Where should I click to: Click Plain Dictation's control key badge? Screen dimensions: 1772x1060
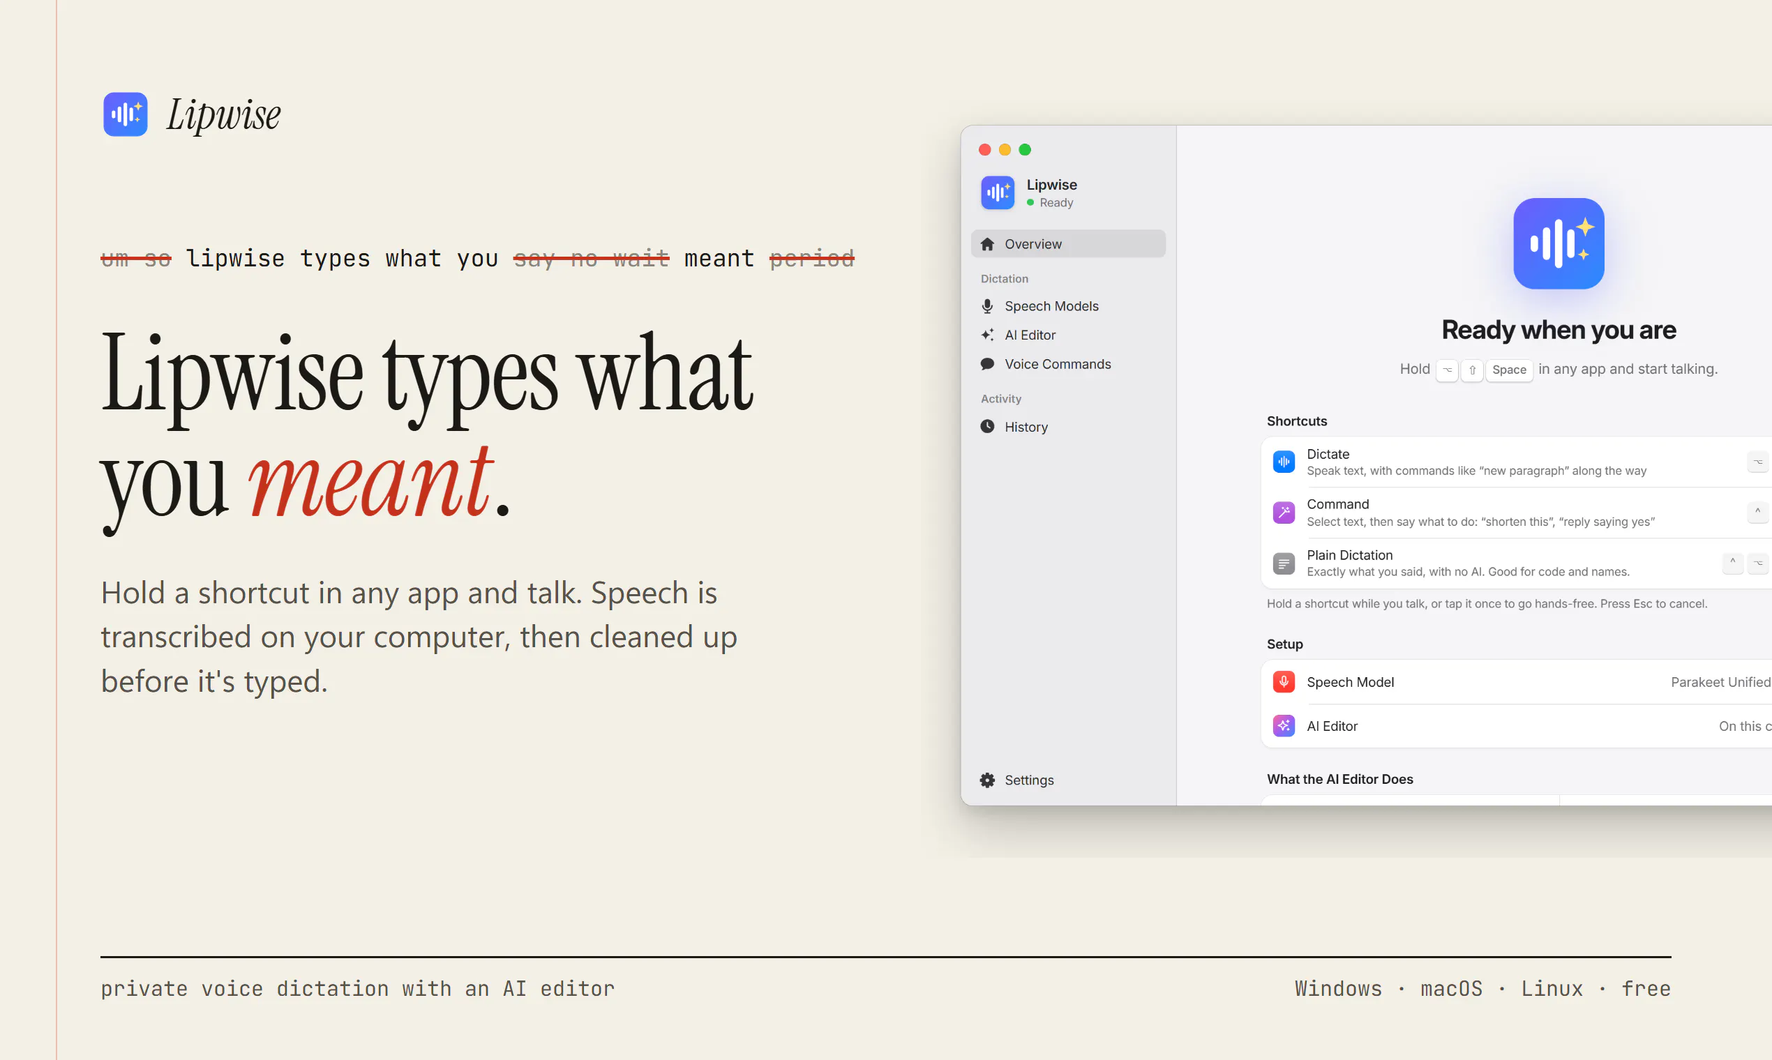tap(1733, 563)
